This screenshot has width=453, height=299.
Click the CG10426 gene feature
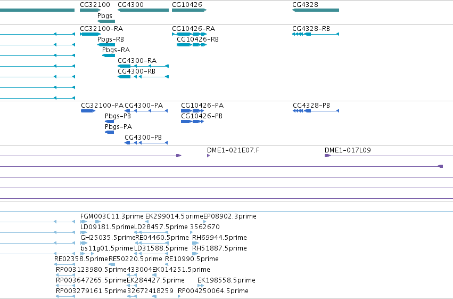tap(189, 10)
